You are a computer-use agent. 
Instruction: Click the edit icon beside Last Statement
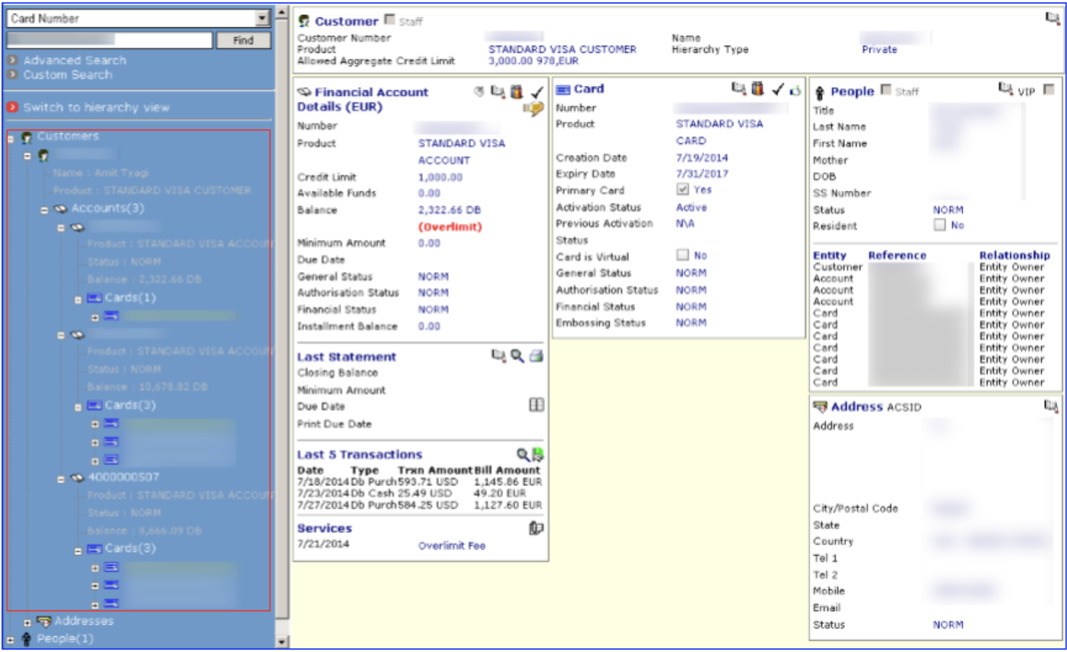(x=498, y=355)
